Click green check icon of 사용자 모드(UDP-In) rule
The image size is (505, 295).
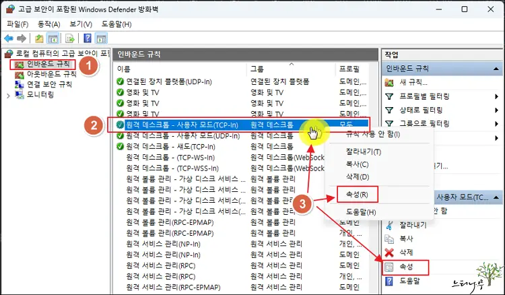(x=120, y=136)
